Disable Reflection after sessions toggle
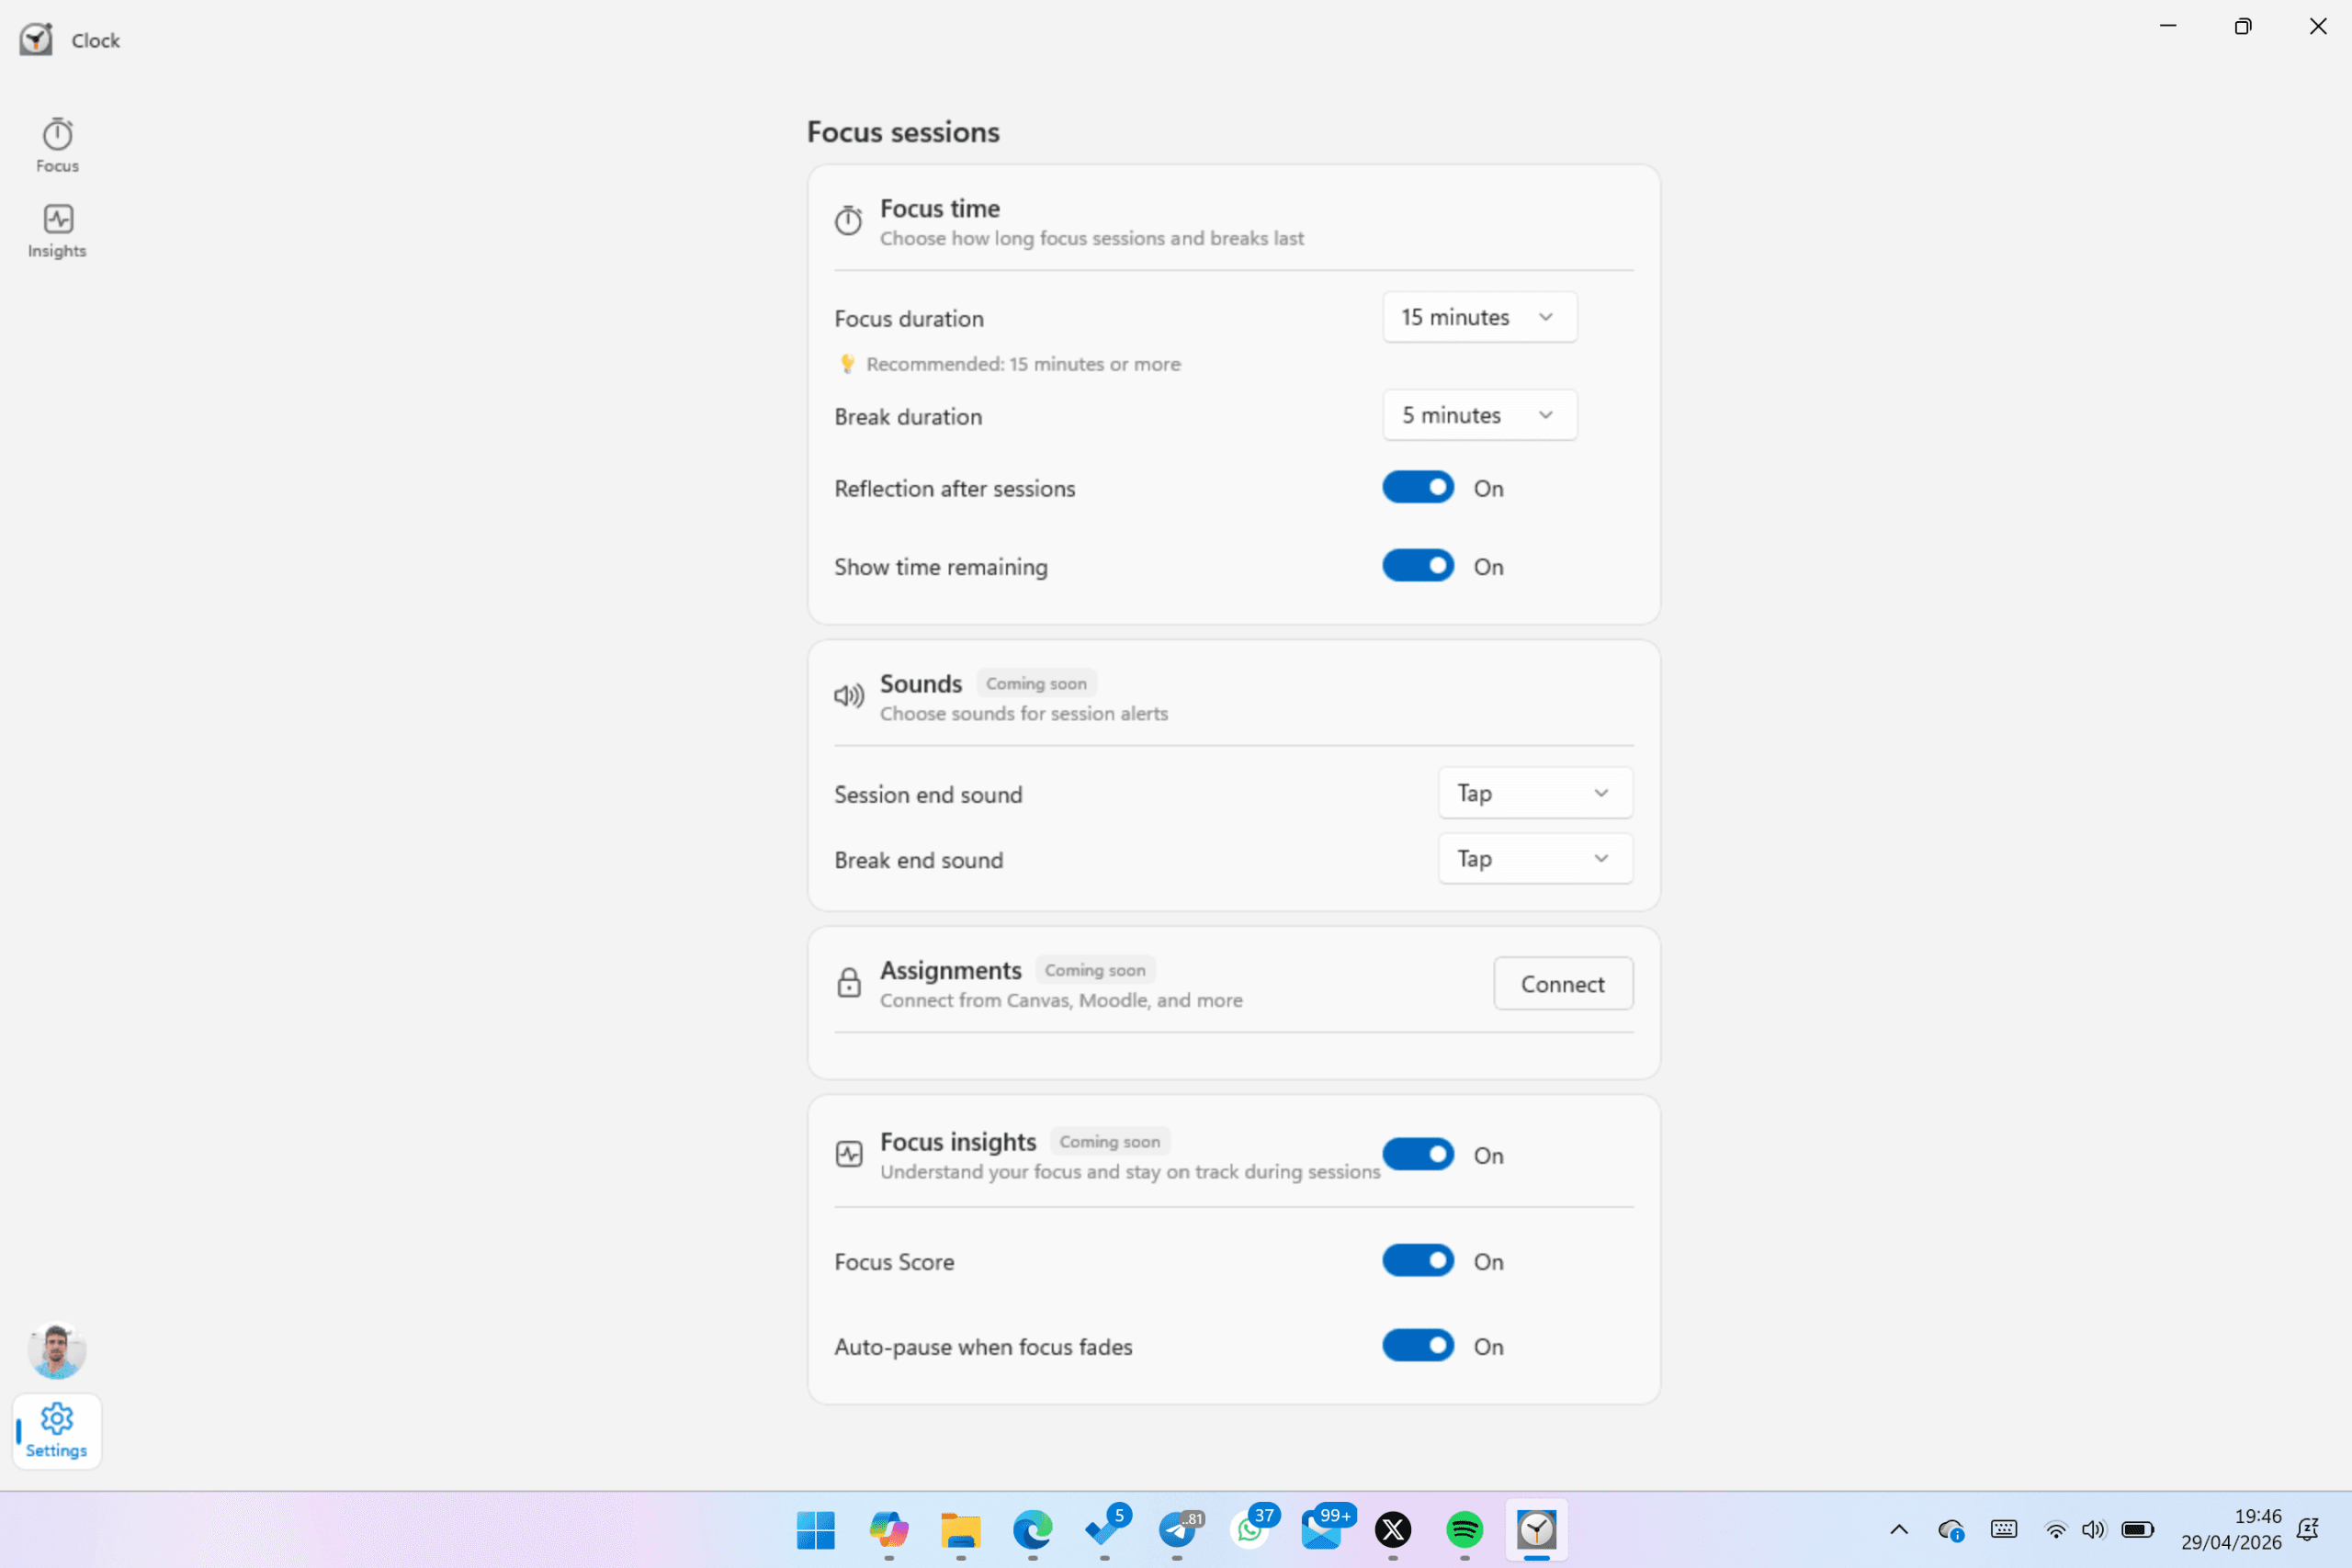This screenshot has width=2352, height=1568. [x=1417, y=488]
